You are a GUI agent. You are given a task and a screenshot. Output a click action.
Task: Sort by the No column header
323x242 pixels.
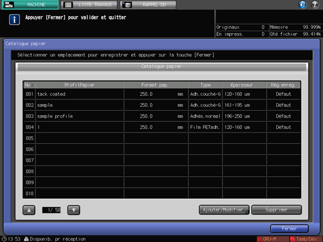(x=29, y=85)
